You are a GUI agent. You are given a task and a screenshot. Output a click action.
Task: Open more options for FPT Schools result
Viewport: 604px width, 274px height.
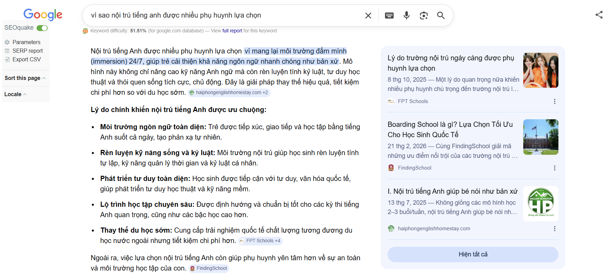click(x=555, y=101)
